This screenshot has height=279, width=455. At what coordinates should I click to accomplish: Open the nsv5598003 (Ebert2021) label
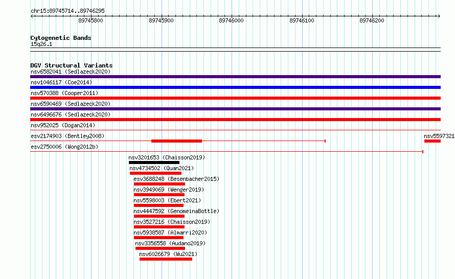point(167,200)
